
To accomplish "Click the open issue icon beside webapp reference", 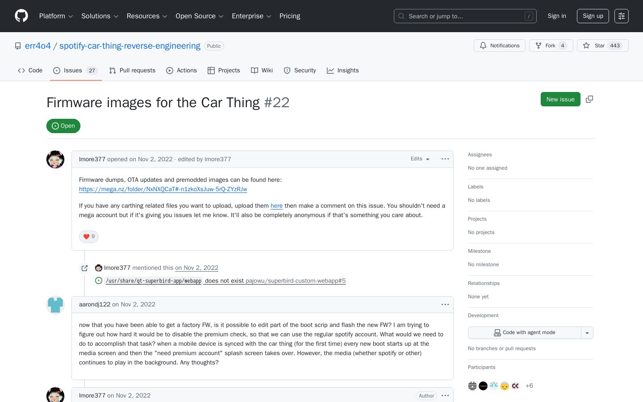I will (99, 281).
